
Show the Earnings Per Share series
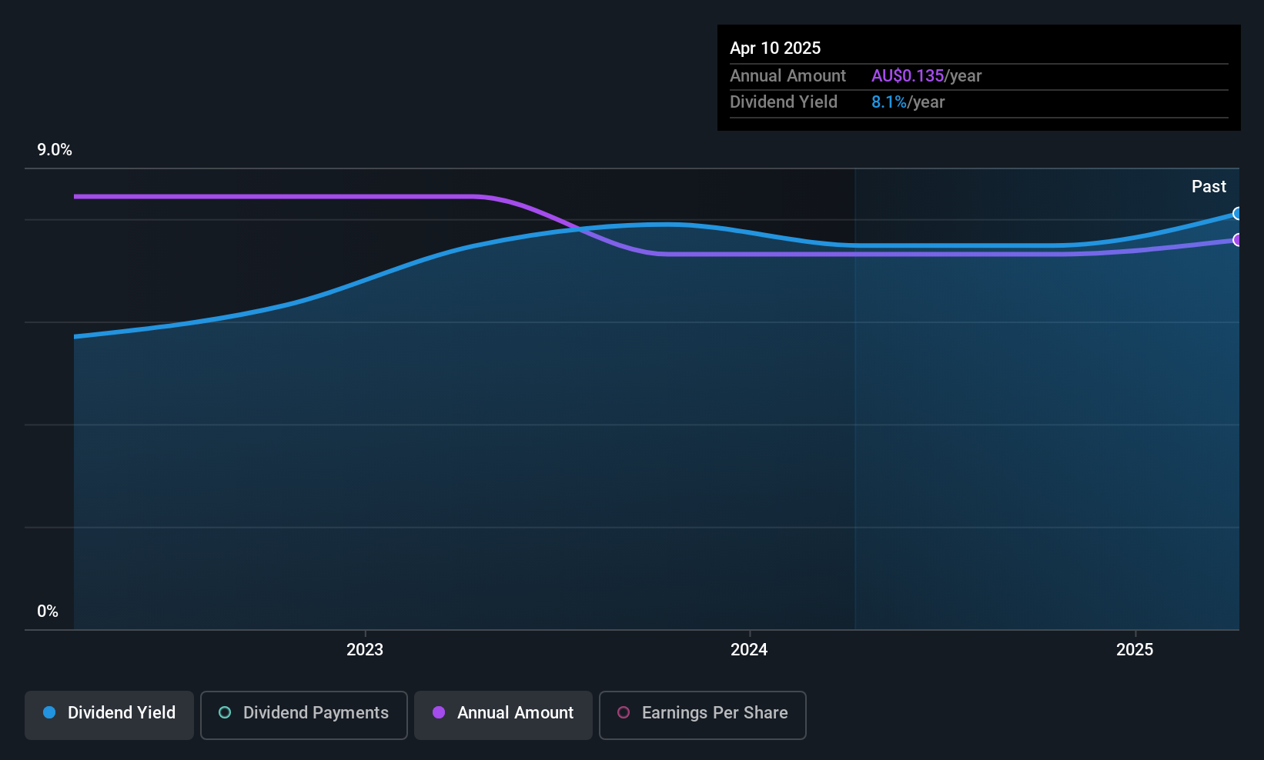pos(703,715)
